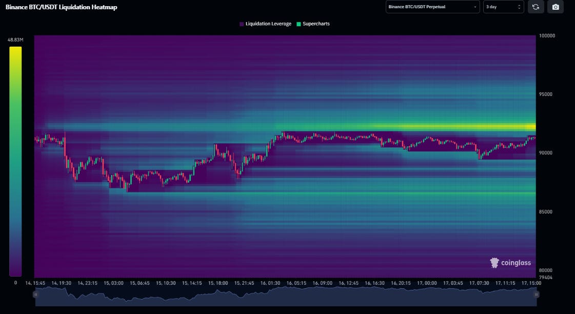Viewport: 575px width, 314px height.
Task: Click the 79404 price axis label
Action: [x=546, y=278]
